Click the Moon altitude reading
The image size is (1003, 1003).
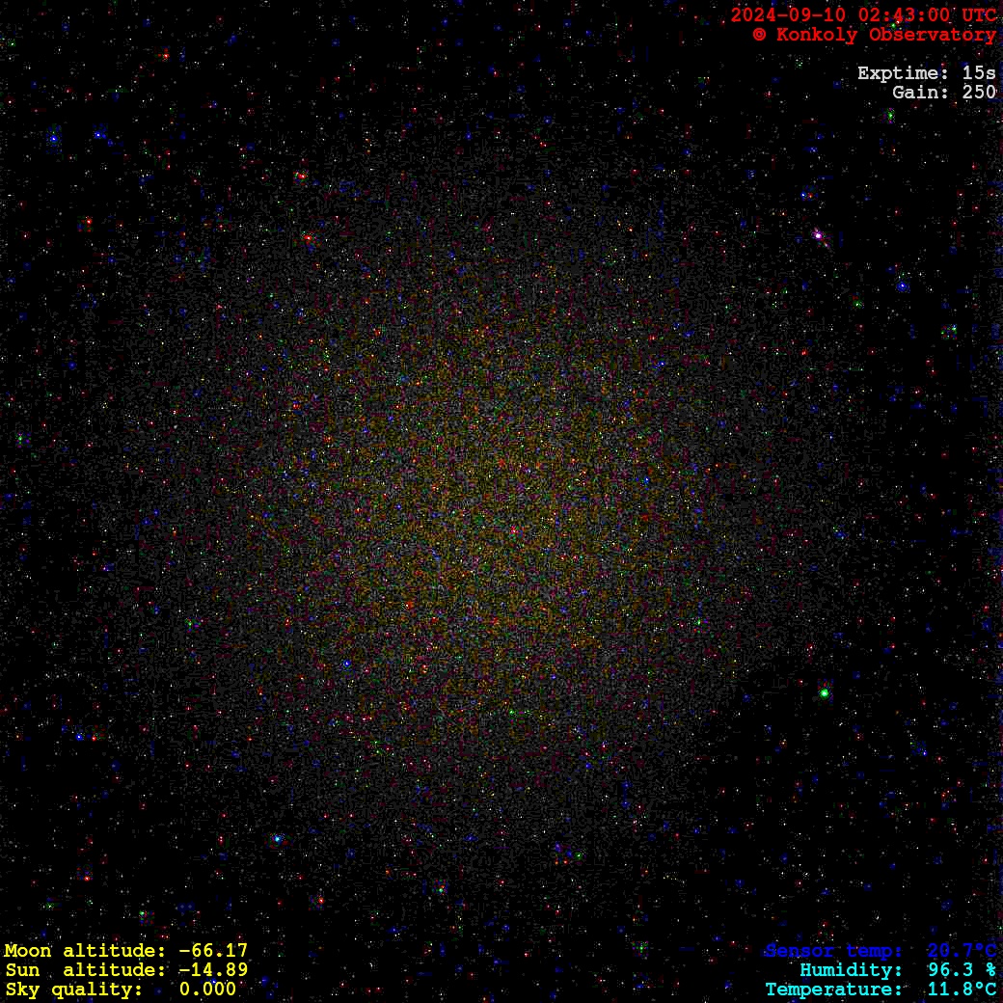point(125,951)
